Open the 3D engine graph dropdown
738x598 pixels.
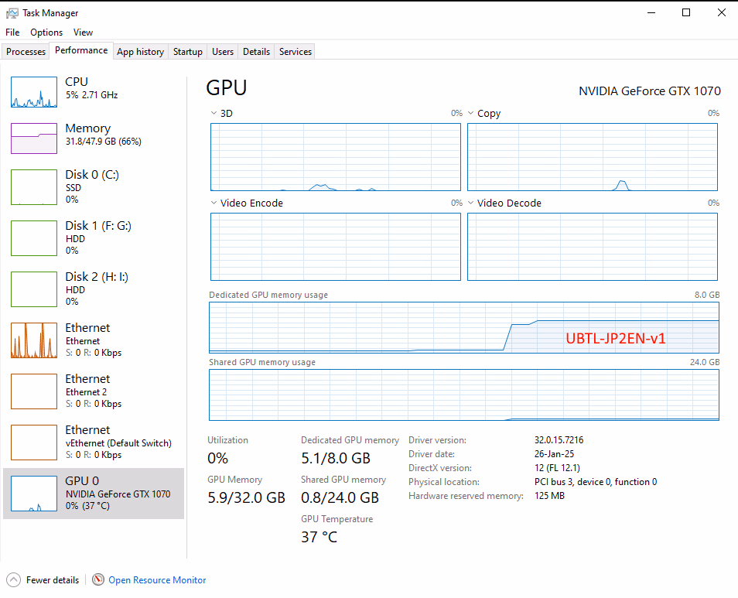click(x=214, y=114)
